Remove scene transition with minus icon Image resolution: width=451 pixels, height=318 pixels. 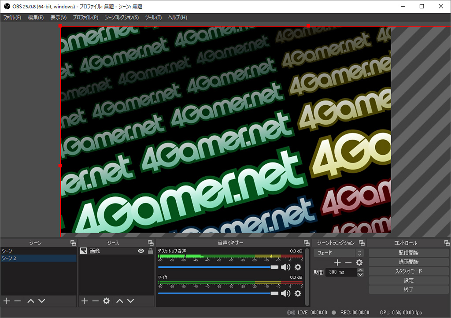(x=348, y=263)
